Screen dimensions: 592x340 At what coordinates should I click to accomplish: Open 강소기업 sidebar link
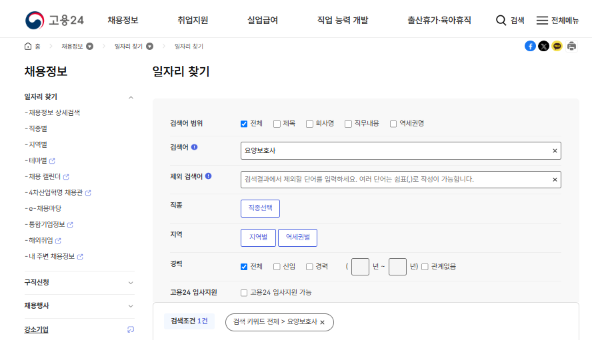coord(36,329)
